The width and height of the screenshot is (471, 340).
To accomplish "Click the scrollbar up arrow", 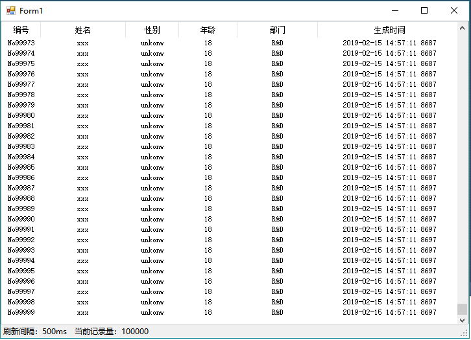I will click(x=463, y=28).
